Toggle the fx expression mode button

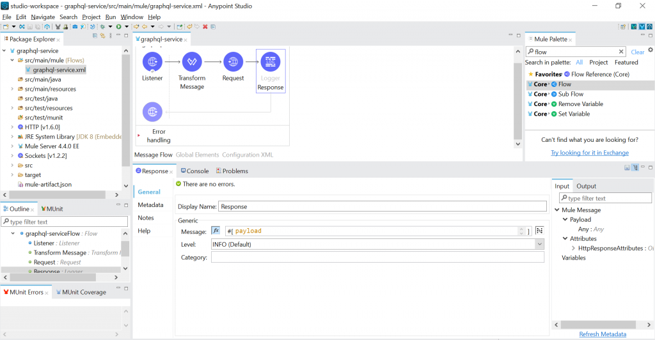(216, 231)
